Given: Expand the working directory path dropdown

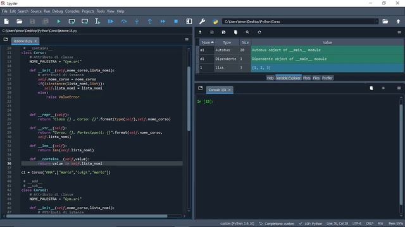Looking at the screenshot, I should (x=377, y=21).
